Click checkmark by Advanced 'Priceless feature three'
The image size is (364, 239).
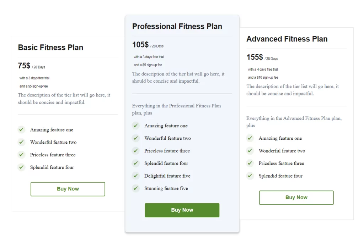pyautogui.click(x=250, y=163)
